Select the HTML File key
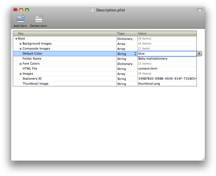Image resolution: width=216 pixels, height=176 pixels. coord(30,69)
